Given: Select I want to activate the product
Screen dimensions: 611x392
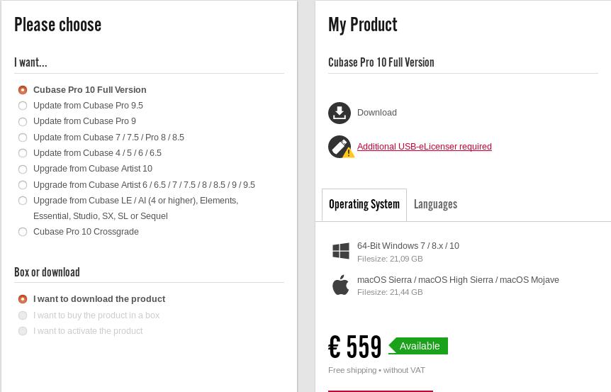Looking at the screenshot, I should [x=23, y=331].
